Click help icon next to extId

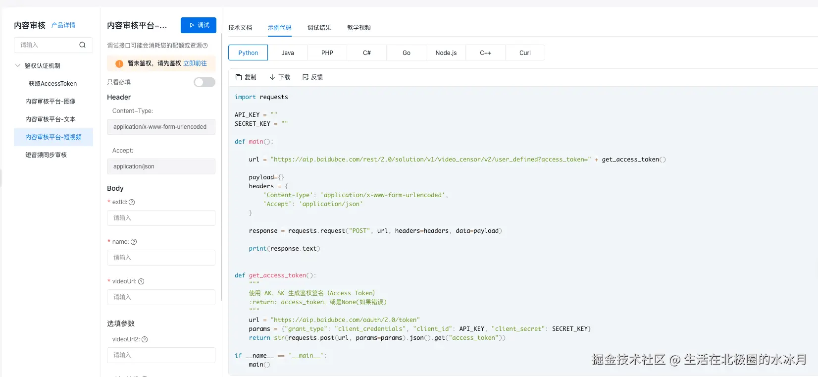(132, 202)
